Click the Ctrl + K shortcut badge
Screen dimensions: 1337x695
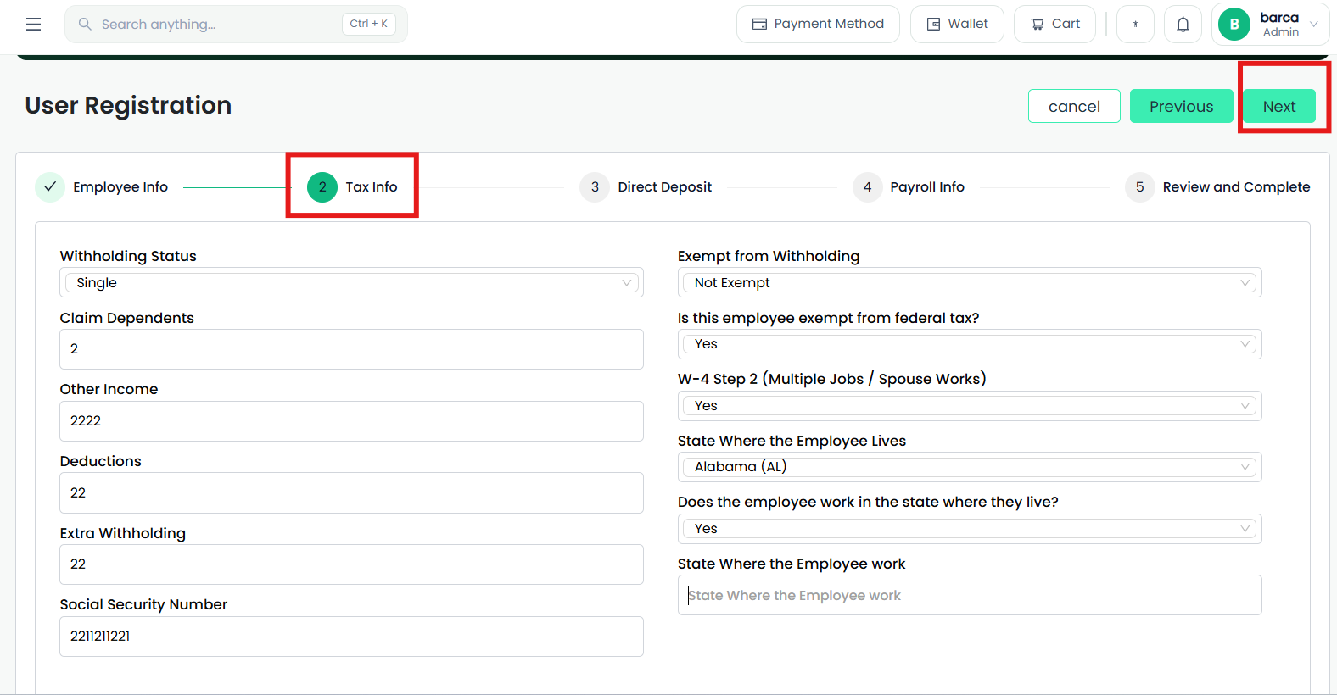point(369,24)
